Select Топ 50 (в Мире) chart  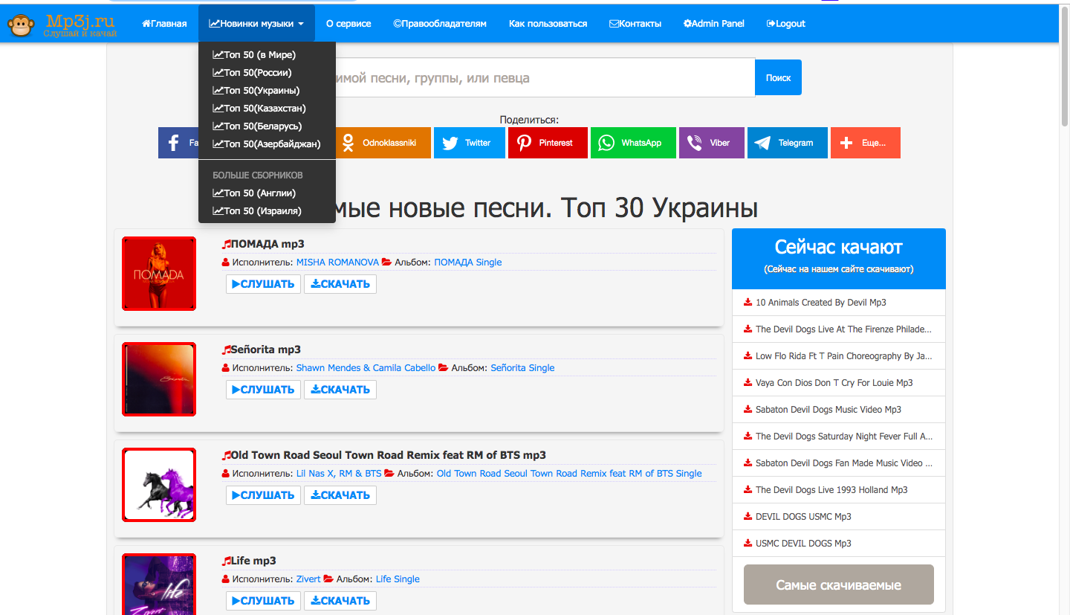click(x=254, y=55)
